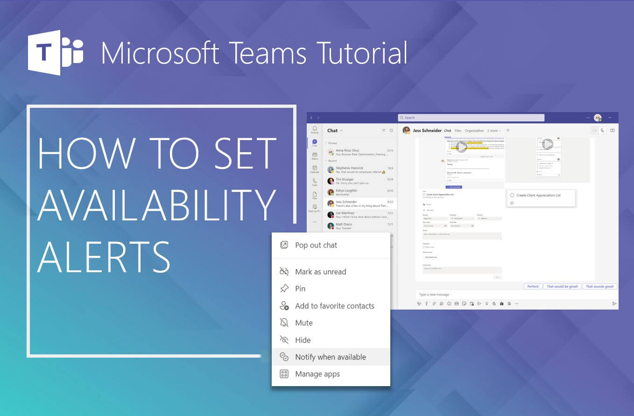Expand the "2 more" tabs dropdown
This screenshot has height=416, width=634.
coord(494,131)
